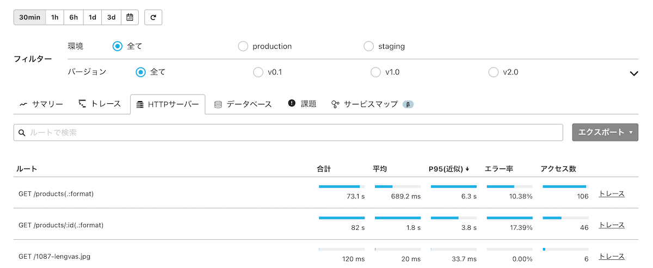Switch to the サマリー tab
This screenshot has height=268, width=653.
(41, 104)
